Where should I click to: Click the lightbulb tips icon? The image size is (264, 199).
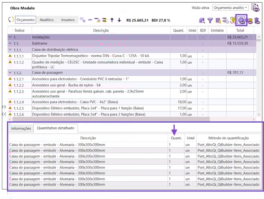(x=233, y=20)
